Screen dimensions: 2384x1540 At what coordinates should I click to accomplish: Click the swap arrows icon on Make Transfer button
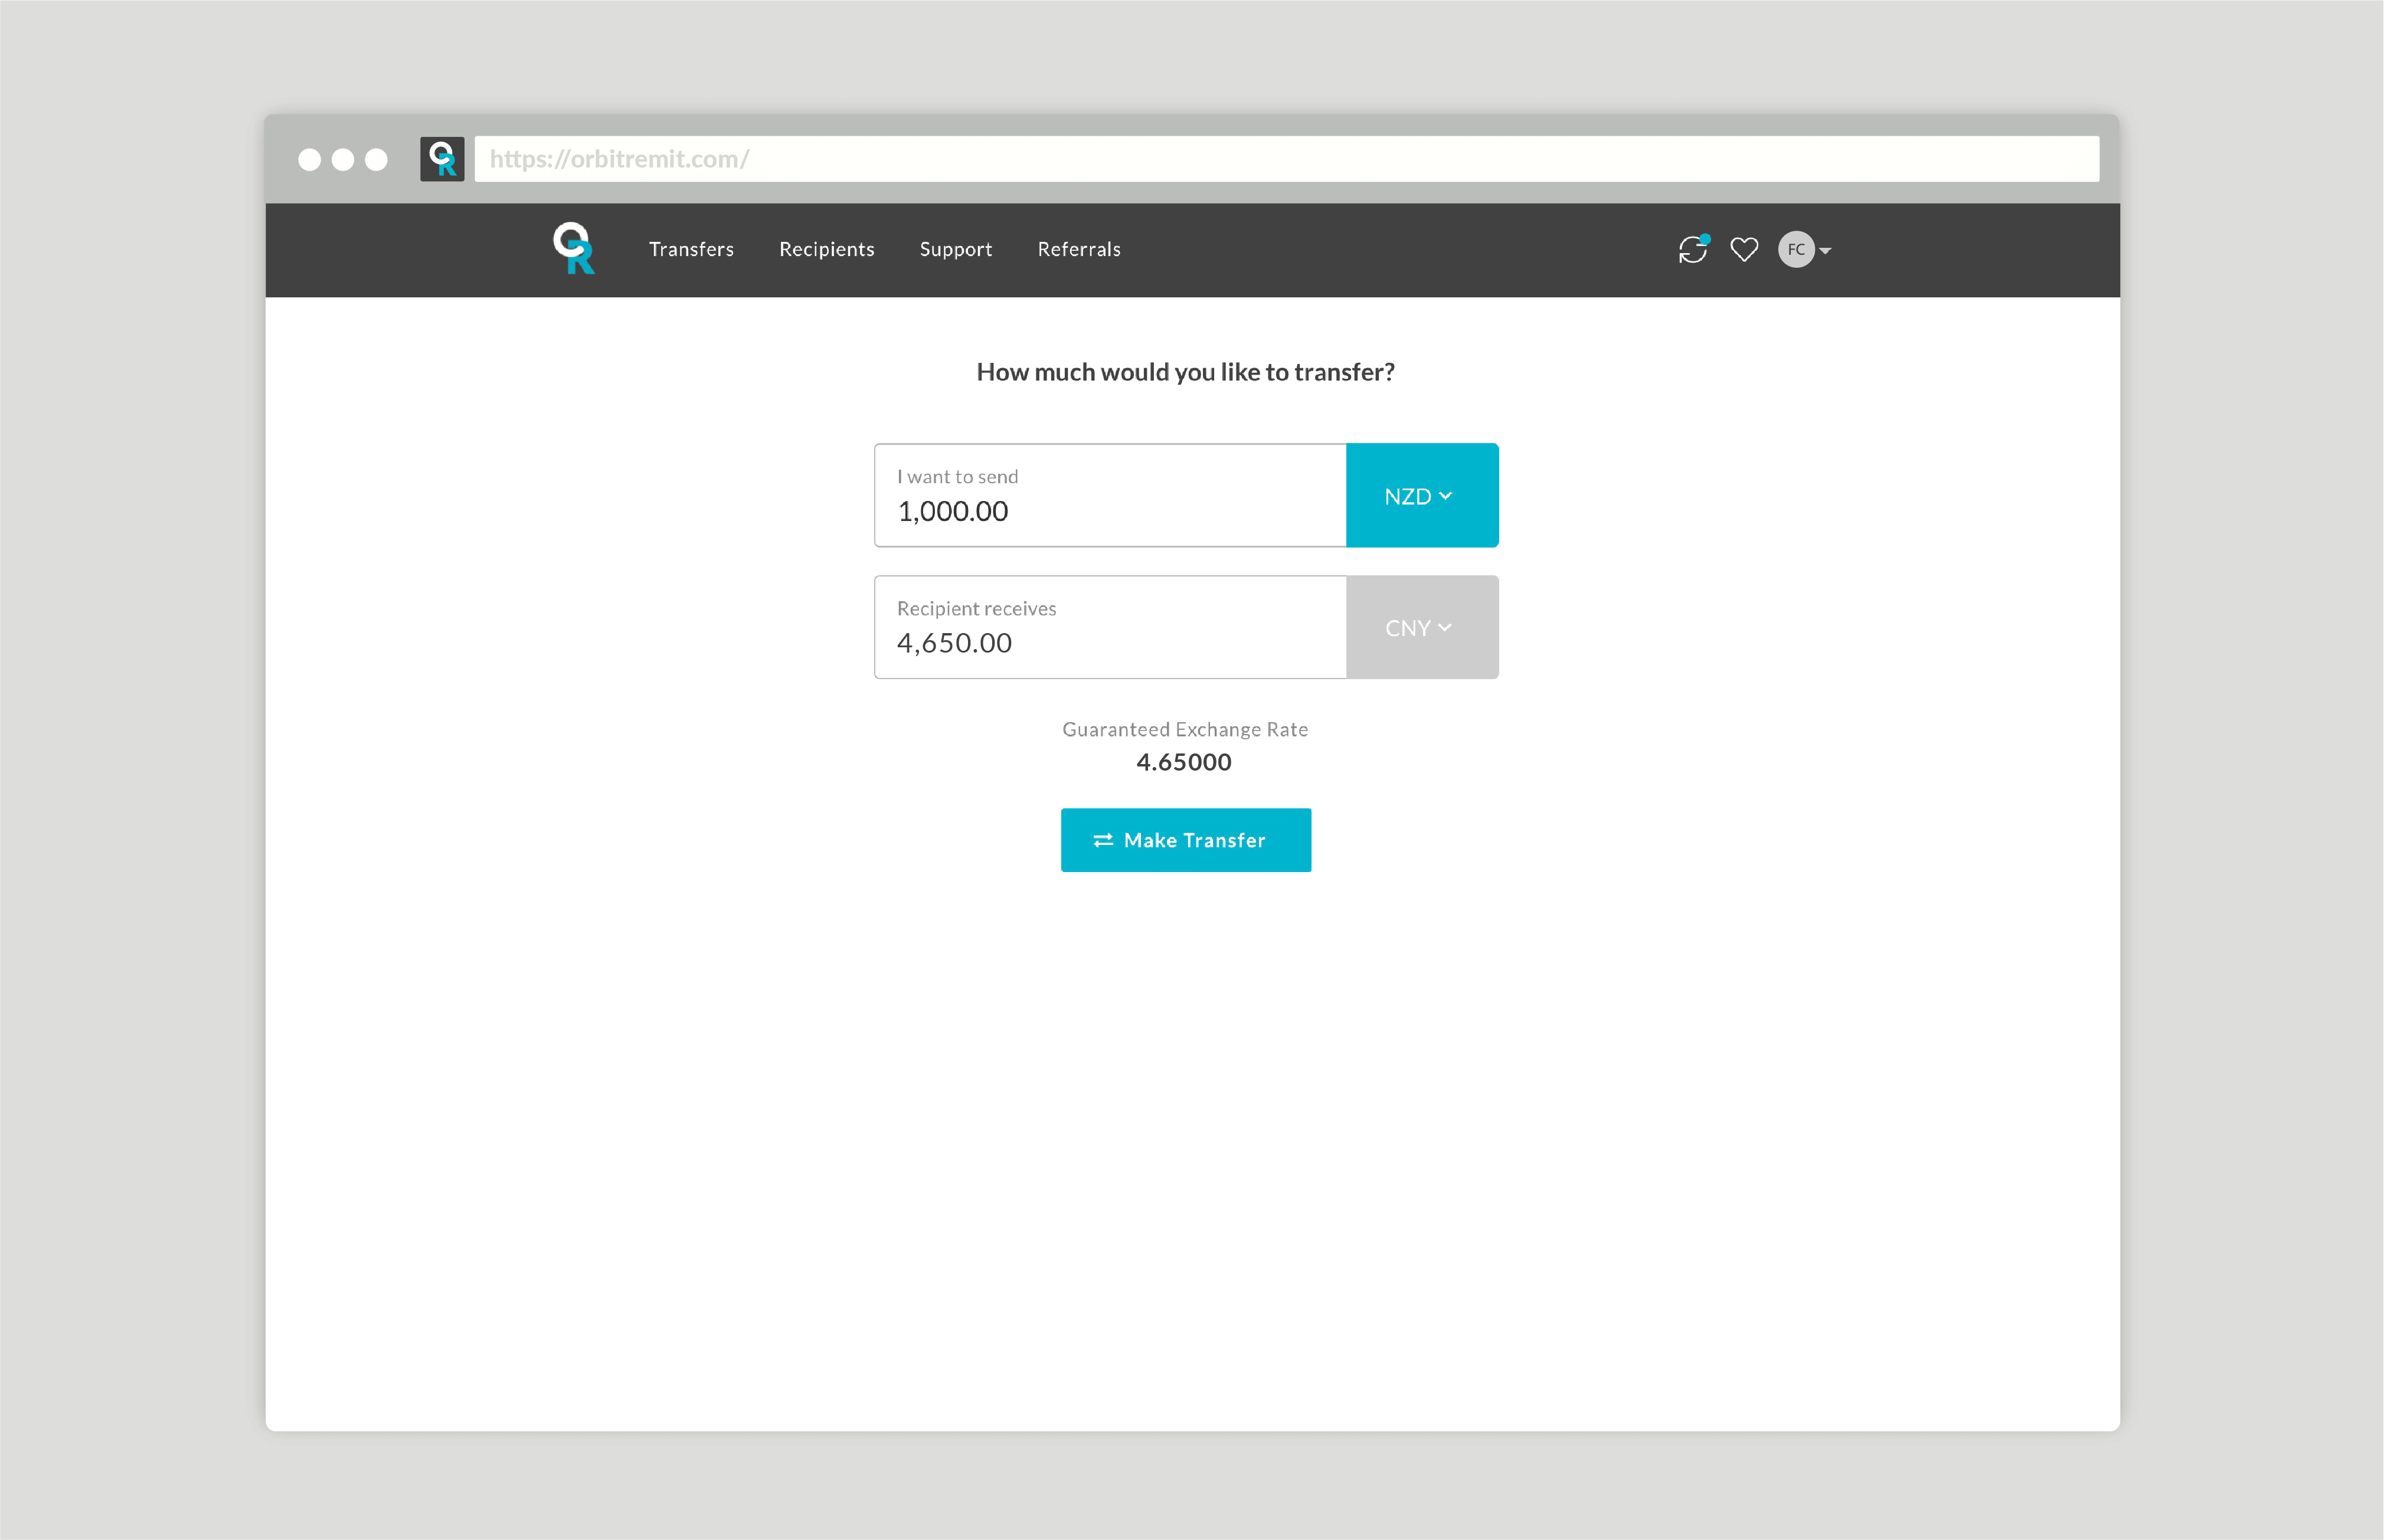1103,840
